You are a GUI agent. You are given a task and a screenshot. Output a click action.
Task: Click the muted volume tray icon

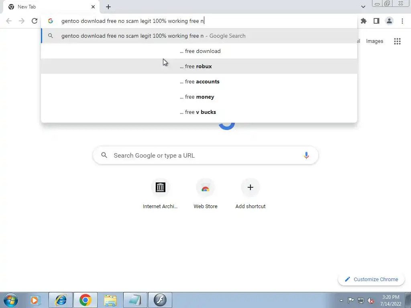tap(370, 300)
